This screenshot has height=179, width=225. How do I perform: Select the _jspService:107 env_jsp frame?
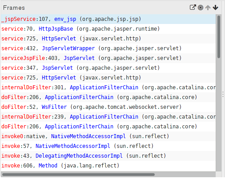tap(108, 19)
